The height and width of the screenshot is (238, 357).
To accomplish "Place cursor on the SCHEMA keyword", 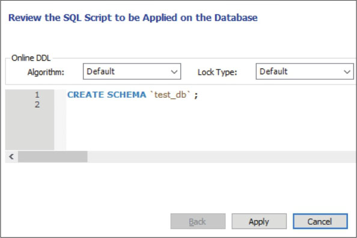I will (x=126, y=95).
